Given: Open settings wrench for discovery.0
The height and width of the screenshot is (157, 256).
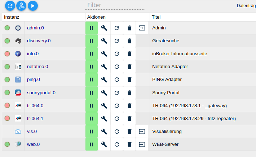Looking at the screenshot, I should coord(104,41).
